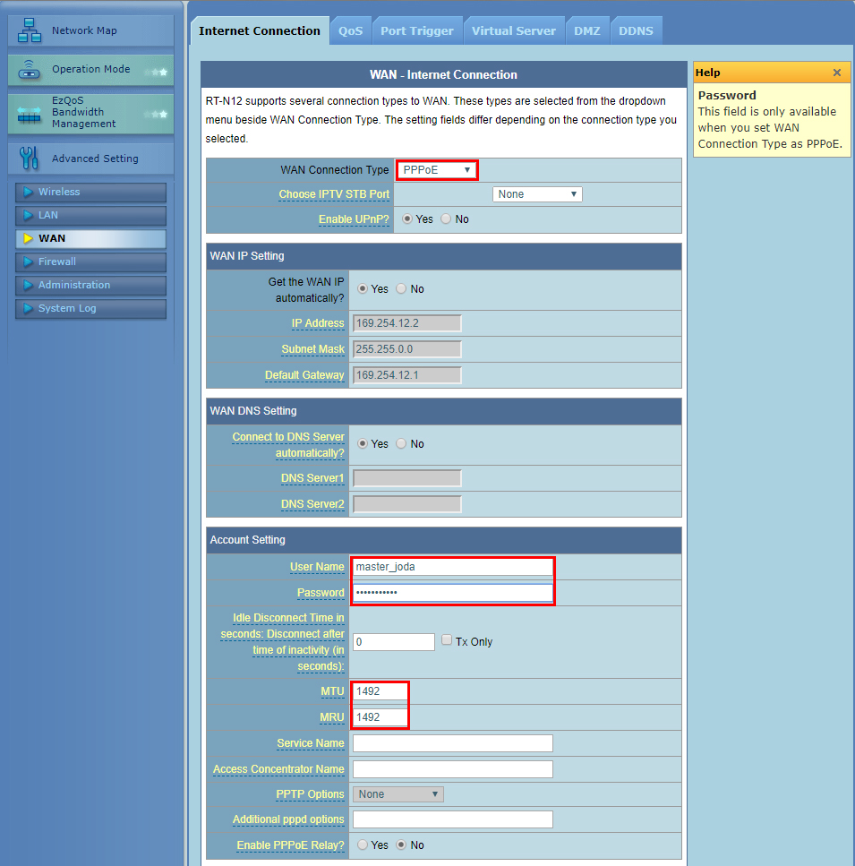Screen dimensions: 855x866
Task: Click the Operation Mode label
Action: [91, 69]
